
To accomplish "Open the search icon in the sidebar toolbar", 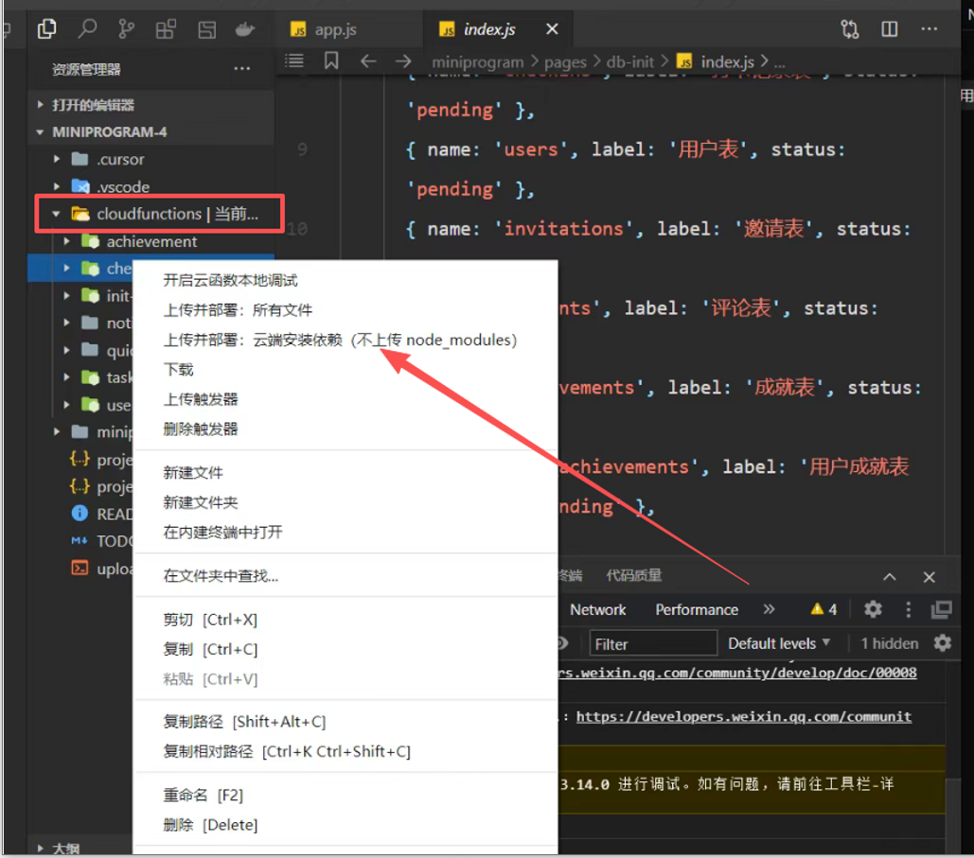I will (x=87, y=29).
